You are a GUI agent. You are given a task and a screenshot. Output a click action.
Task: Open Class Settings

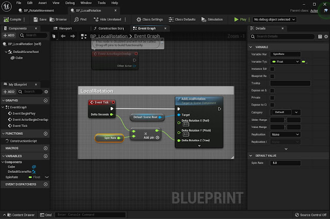150,20
